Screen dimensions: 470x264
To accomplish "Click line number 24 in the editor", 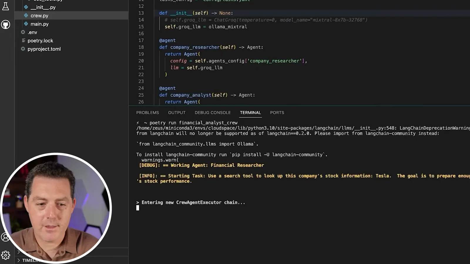I will point(141,88).
